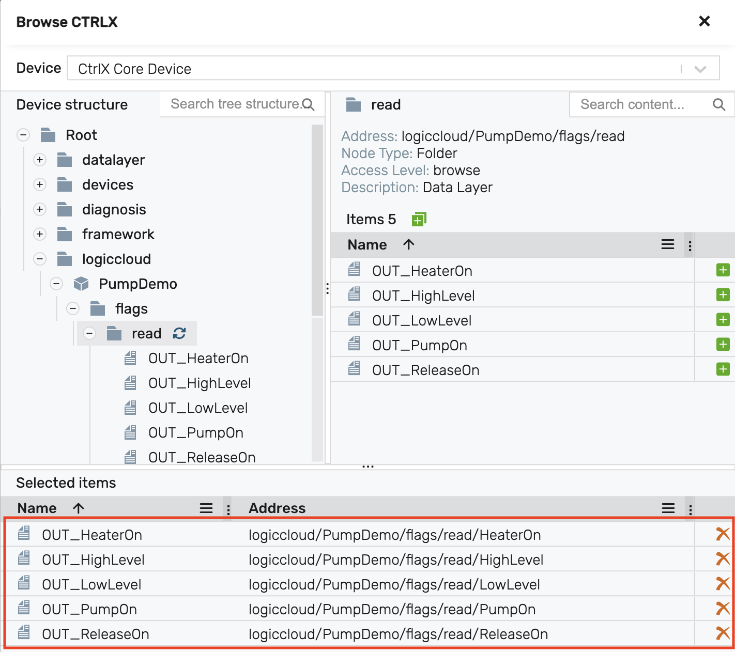Add all items via Items 5 icon
The image size is (735, 652).
tap(419, 220)
